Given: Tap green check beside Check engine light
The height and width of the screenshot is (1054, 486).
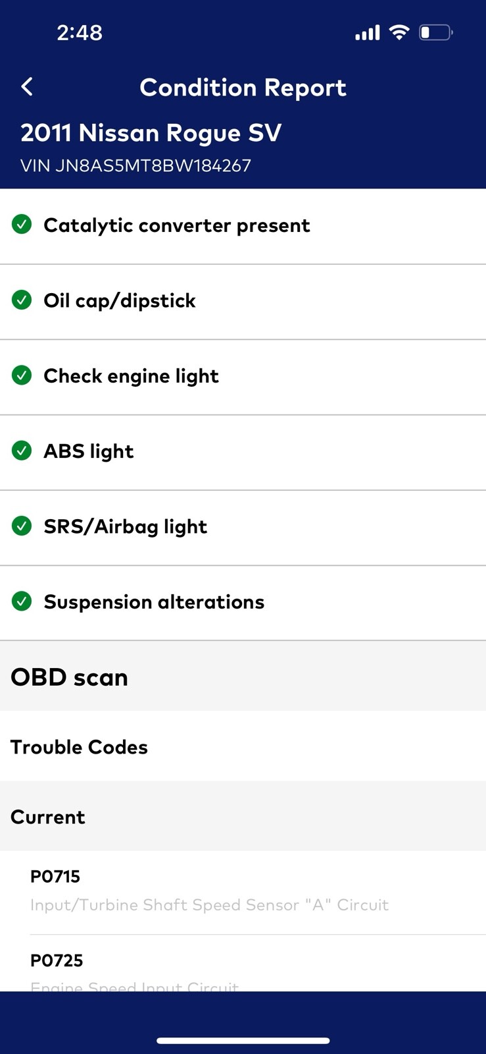Looking at the screenshot, I should click(22, 375).
